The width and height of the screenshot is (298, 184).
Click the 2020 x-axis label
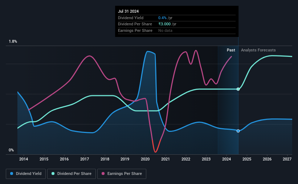coord(145,159)
